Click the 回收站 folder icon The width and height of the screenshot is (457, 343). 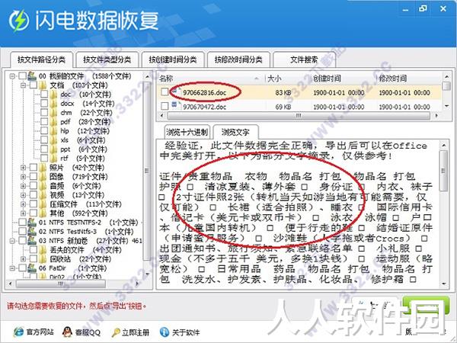[x=43, y=258]
